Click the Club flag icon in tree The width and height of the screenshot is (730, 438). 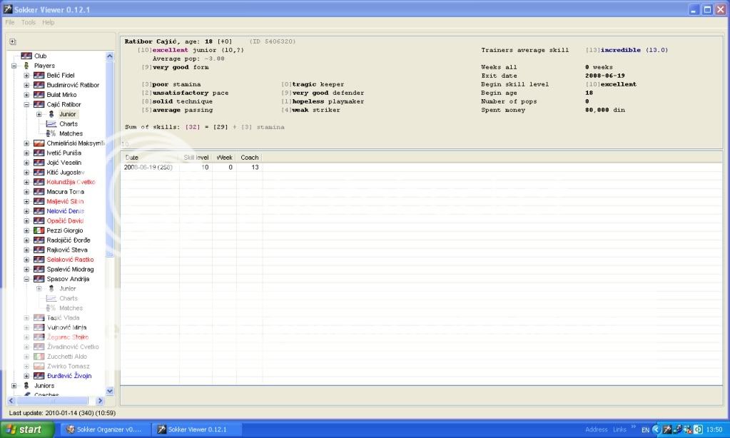click(x=26, y=56)
